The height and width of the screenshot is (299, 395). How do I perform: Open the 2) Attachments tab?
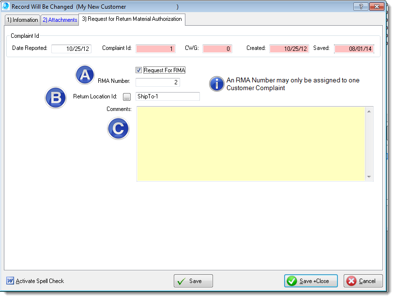point(60,20)
